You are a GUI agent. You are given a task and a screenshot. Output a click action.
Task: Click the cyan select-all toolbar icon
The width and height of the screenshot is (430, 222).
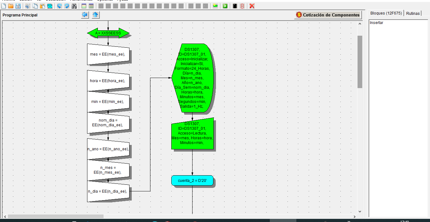(50, 6)
